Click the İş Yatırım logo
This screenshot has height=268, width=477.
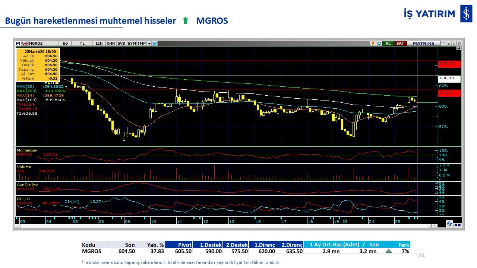(466, 14)
